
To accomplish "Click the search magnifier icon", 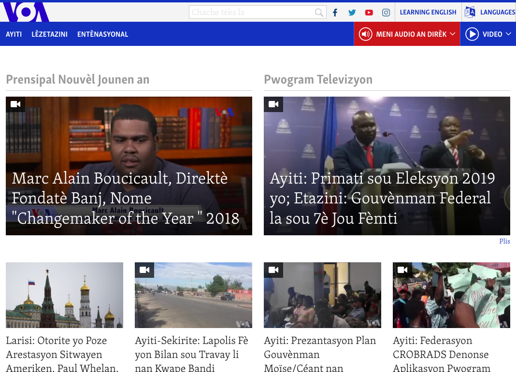I will (x=319, y=13).
